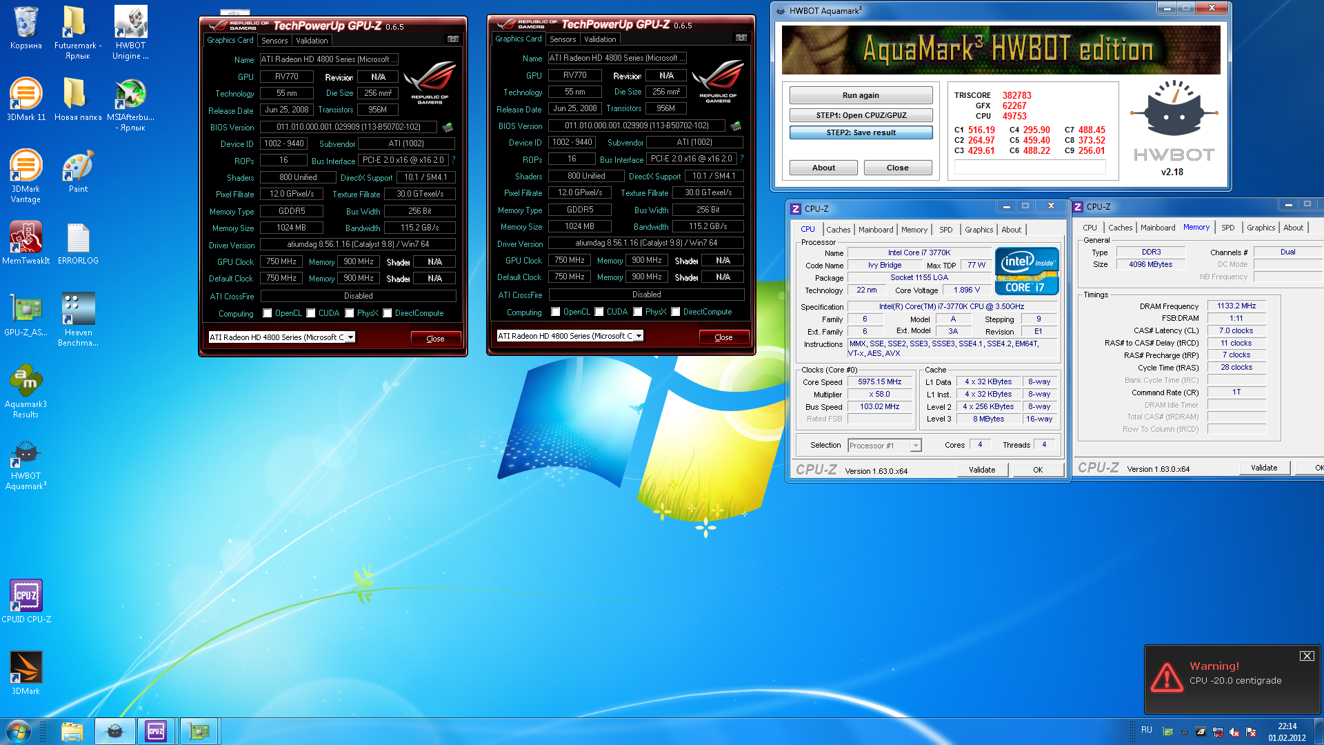Open 3DMark 11 desktop icon

pyautogui.click(x=26, y=99)
